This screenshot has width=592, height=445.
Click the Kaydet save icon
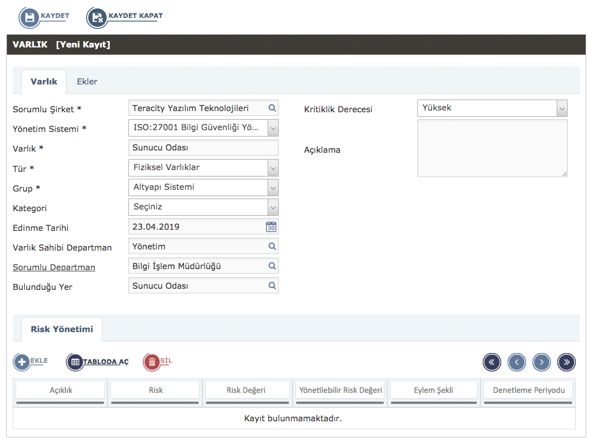point(29,17)
